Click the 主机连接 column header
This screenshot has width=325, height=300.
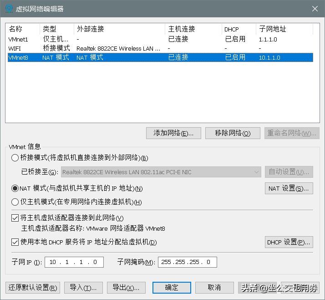[x=193, y=29]
